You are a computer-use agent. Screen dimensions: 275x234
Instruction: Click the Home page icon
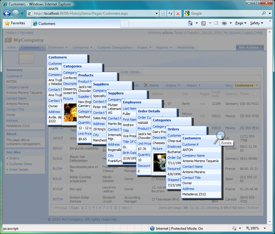click(190, 23)
